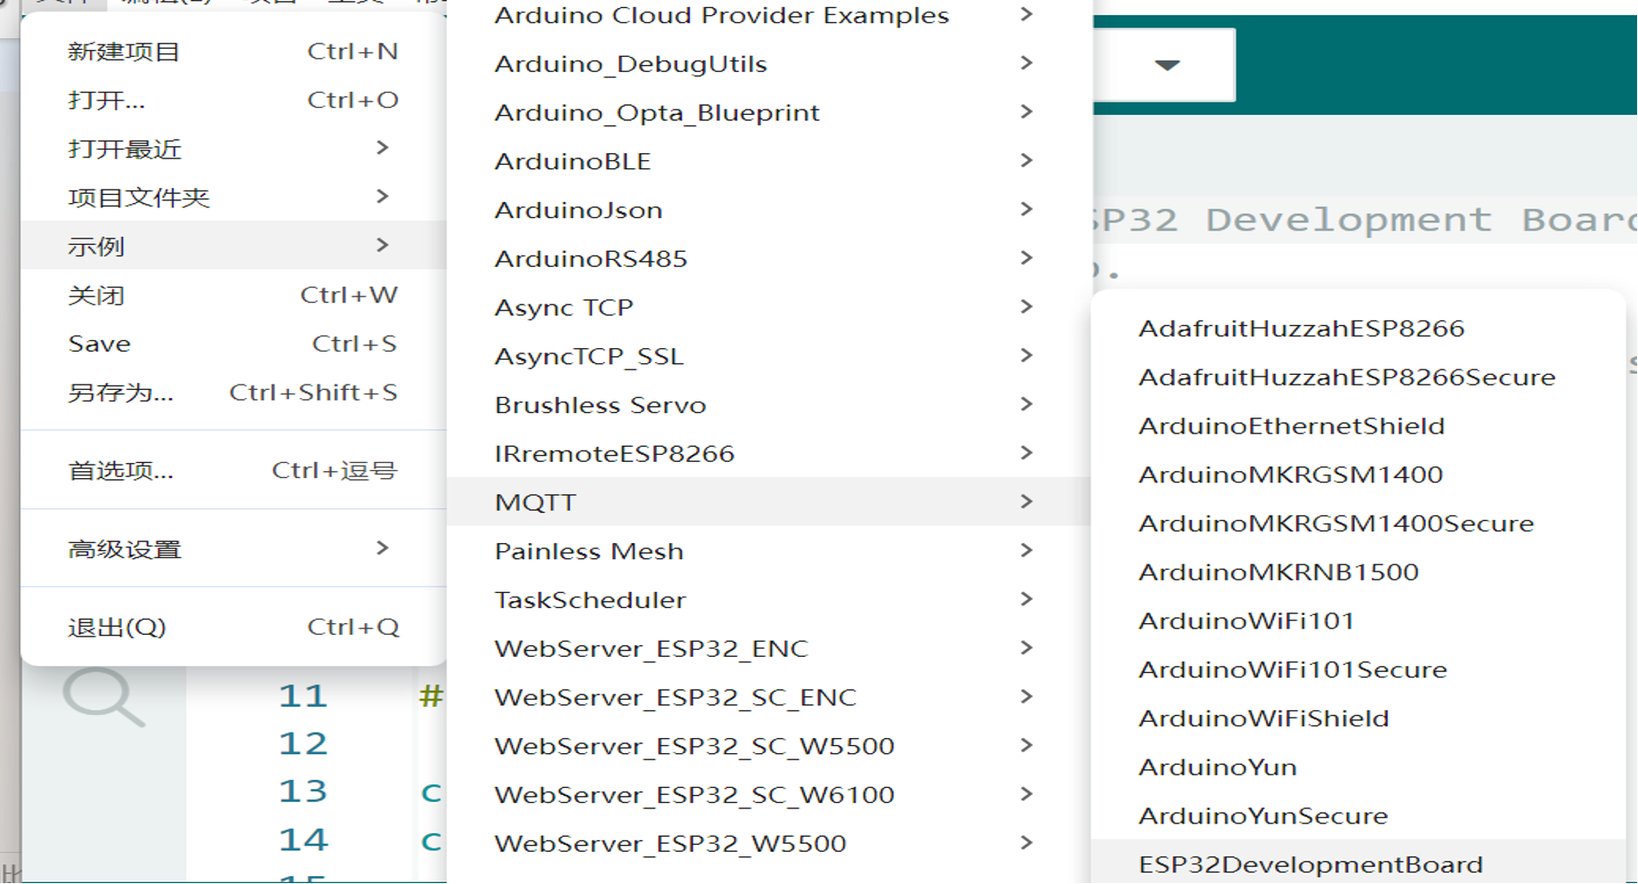Select ArduinoWiFi101 example
The height and width of the screenshot is (884, 1638).
1358,620
